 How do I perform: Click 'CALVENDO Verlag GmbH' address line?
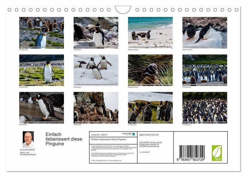[x=151, y=143]
